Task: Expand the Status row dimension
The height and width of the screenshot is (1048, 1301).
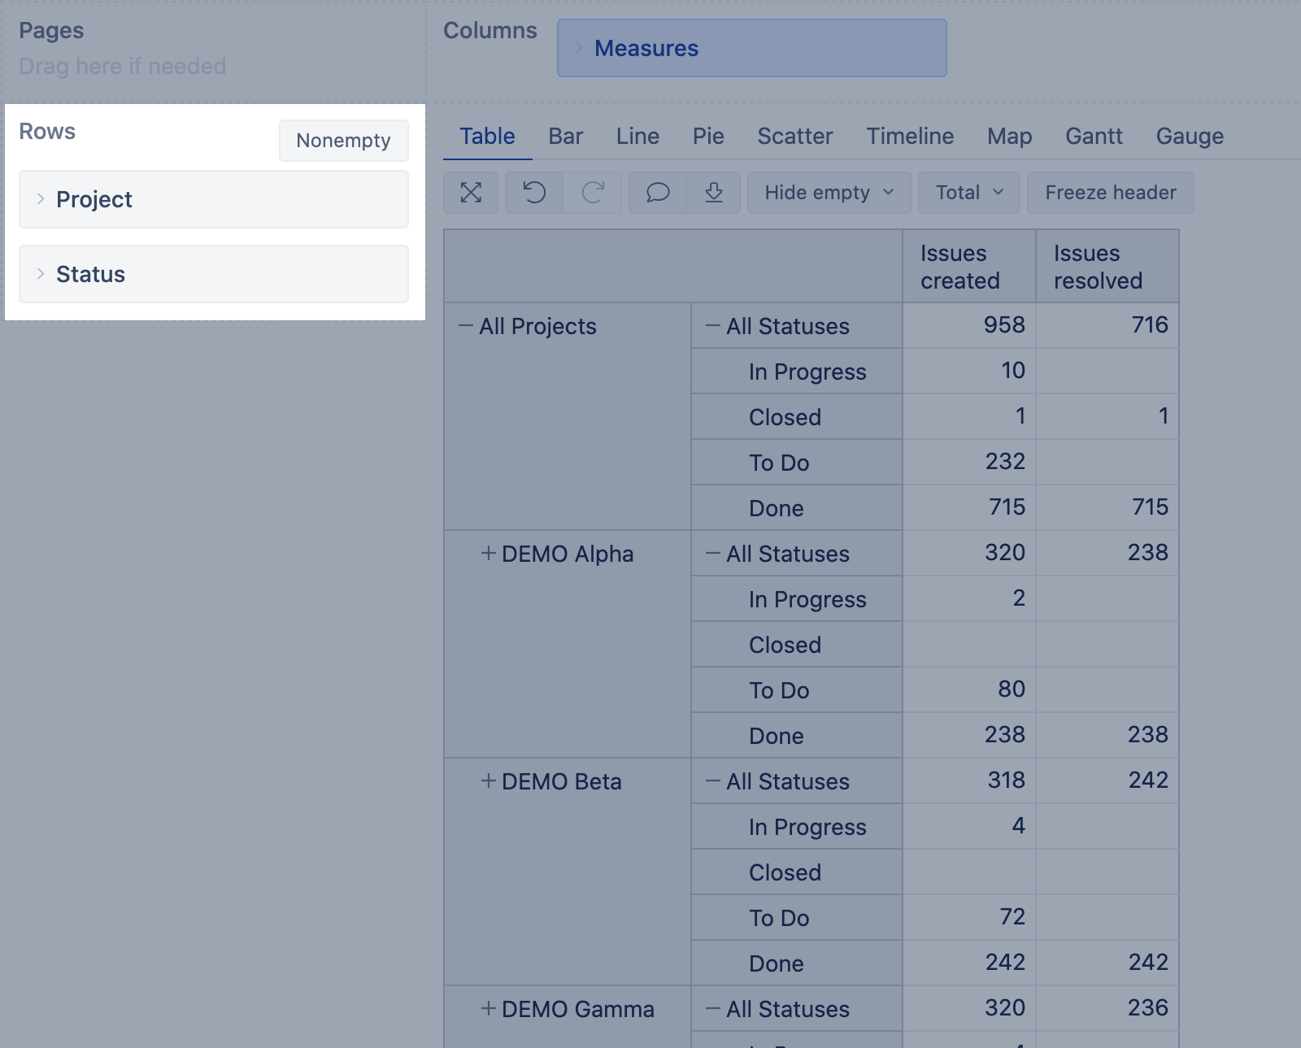Action: pos(39,274)
